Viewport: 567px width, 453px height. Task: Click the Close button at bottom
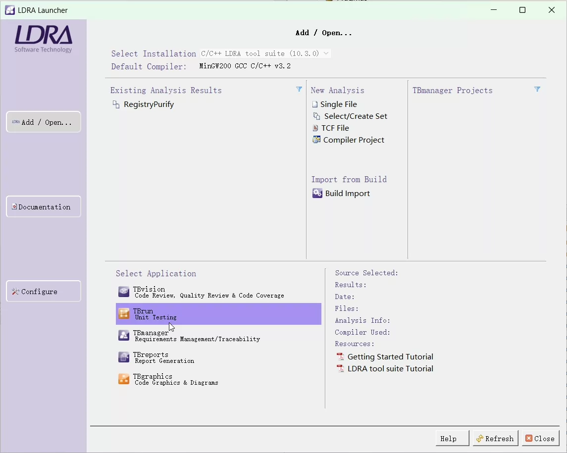click(541, 438)
